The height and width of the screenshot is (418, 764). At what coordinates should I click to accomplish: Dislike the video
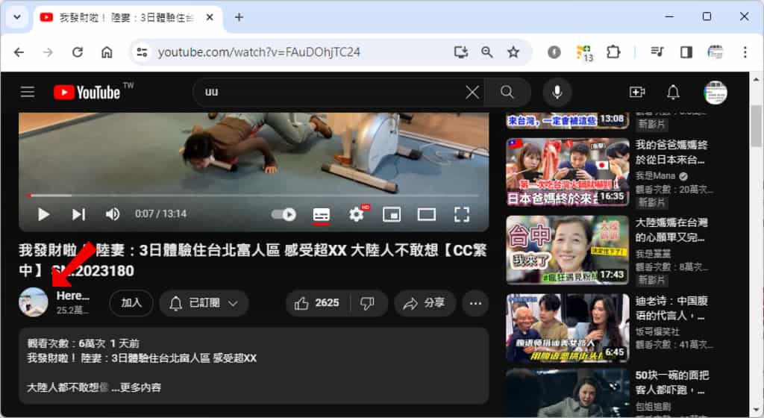coord(368,303)
